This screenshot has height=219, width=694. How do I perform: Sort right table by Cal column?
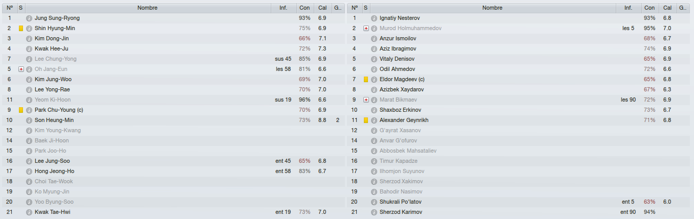[x=667, y=8]
